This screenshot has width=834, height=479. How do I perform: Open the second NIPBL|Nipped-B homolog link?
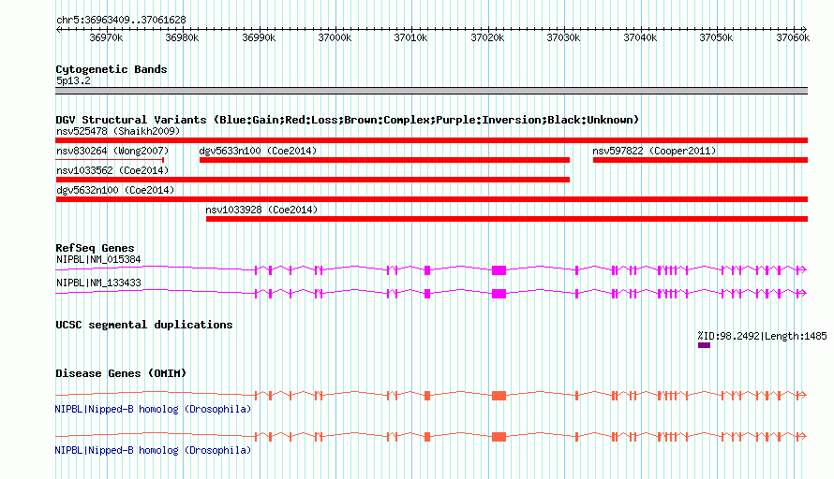point(153,450)
